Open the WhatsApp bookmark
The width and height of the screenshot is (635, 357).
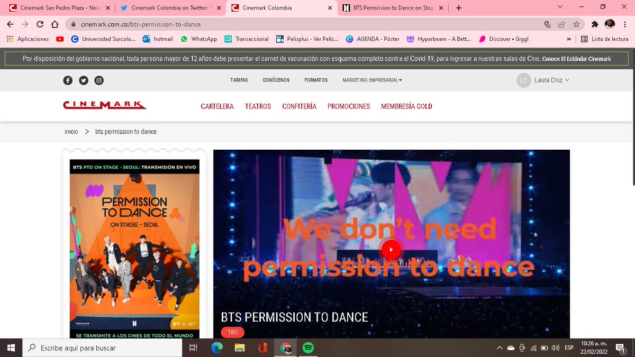(x=198, y=39)
